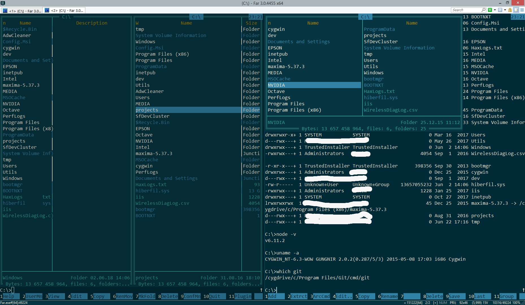Select Documents and Settings in third panel

pos(299,42)
